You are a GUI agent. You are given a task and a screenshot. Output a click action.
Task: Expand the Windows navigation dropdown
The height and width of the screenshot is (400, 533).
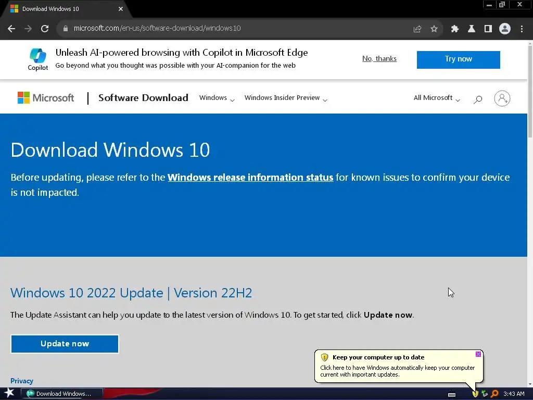(x=217, y=98)
